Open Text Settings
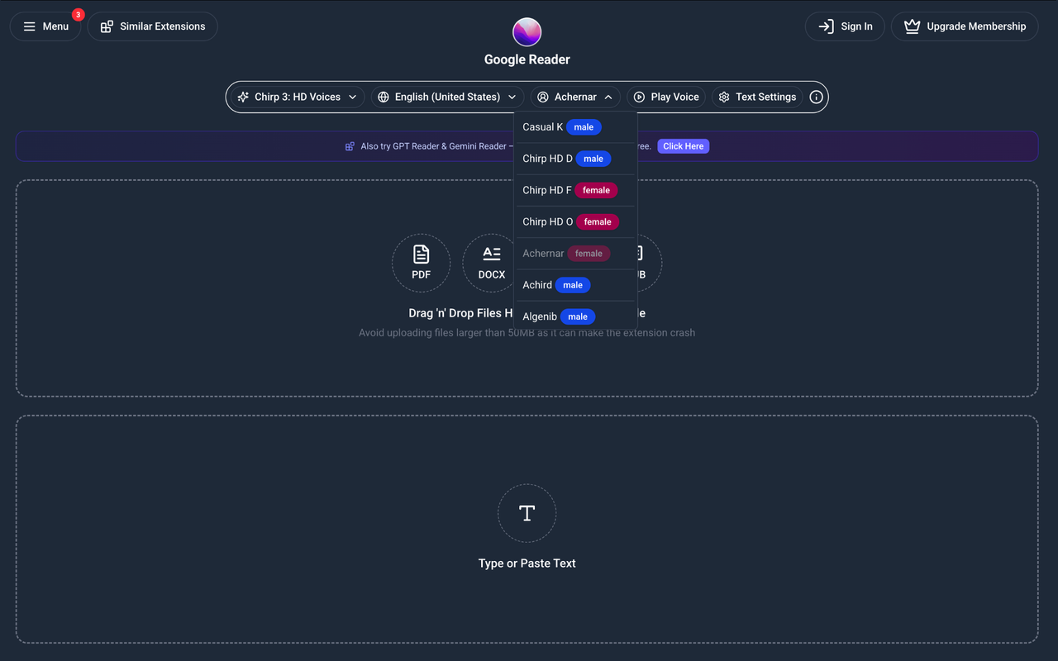The height and width of the screenshot is (661, 1058). [757, 97]
